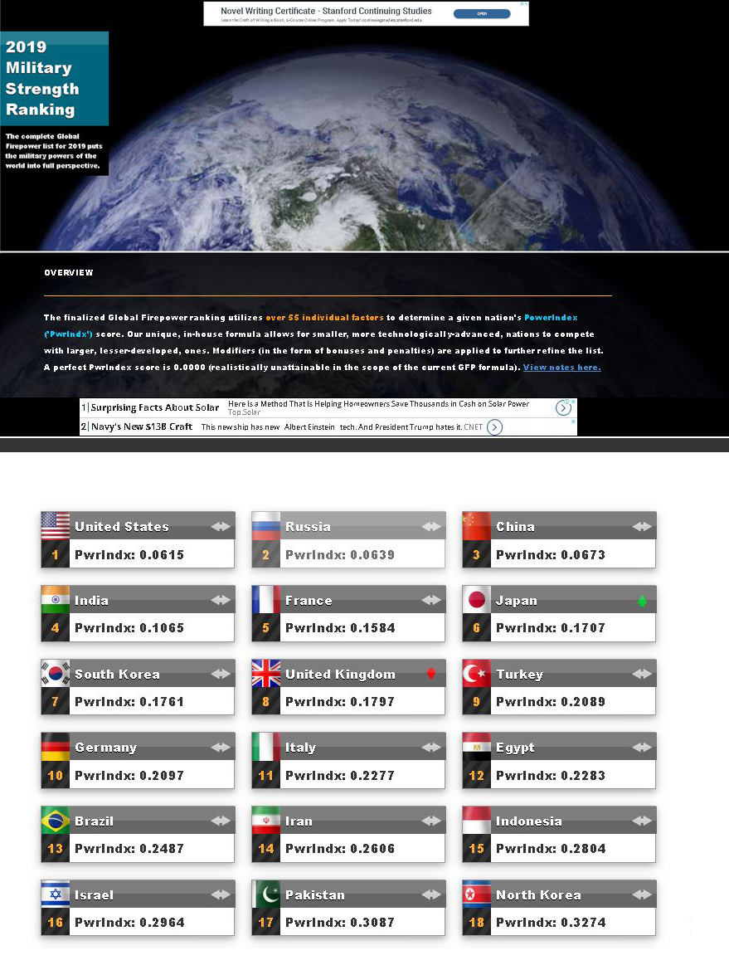Image resolution: width=729 pixels, height=965 pixels.
Task: Click 'over 55 individual factors' text link
Action: point(324,318)
